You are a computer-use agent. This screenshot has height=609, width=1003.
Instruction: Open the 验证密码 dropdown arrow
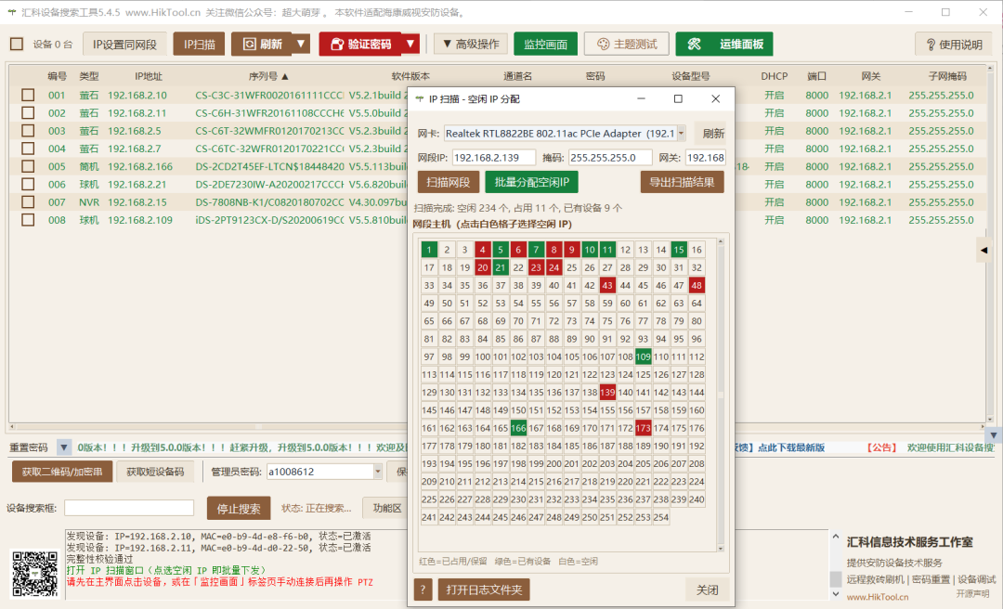[410, 45]
